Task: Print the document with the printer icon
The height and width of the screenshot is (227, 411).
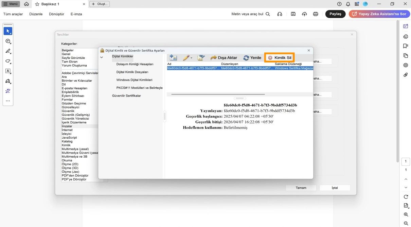Action: (316, 14)
